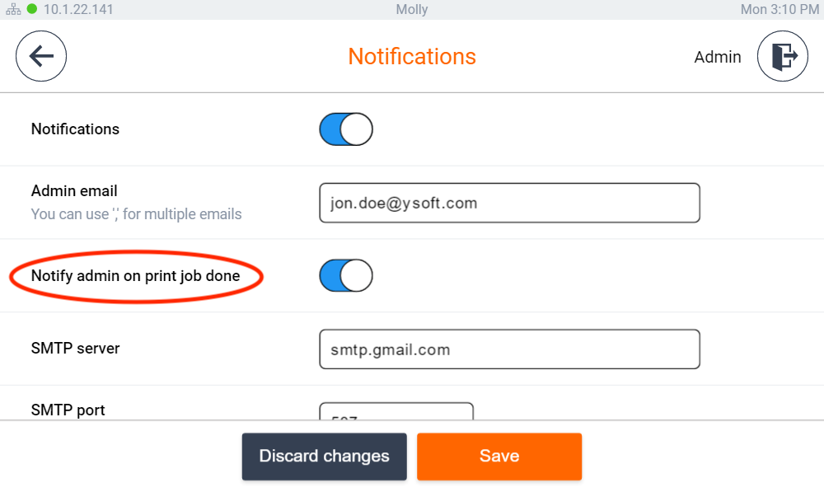
Task: Click the SMTP port field
Action: click(x=396, y=412)
